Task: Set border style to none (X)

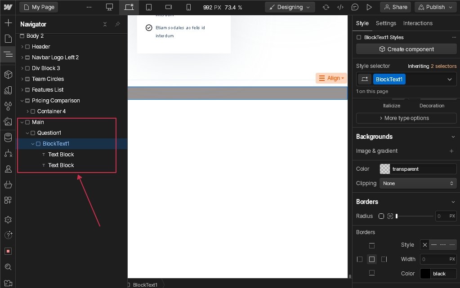Action: coord(425,245)
